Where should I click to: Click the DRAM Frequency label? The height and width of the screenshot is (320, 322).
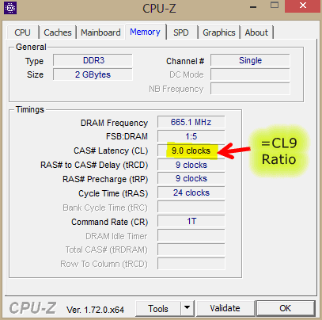[x=114, y=123]
